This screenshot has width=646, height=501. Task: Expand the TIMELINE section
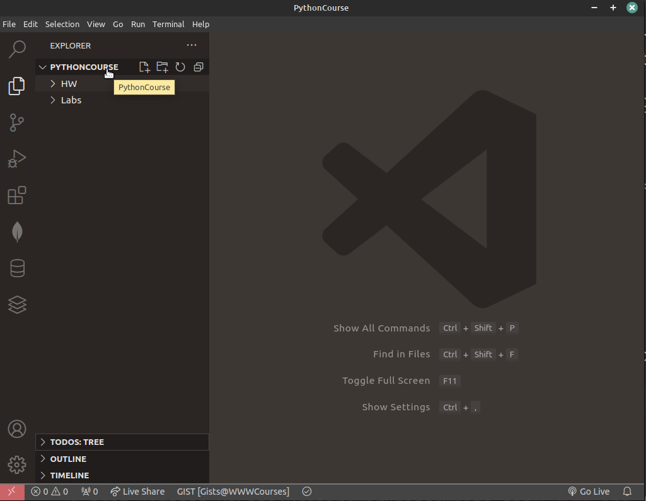(x=122, y=475)
